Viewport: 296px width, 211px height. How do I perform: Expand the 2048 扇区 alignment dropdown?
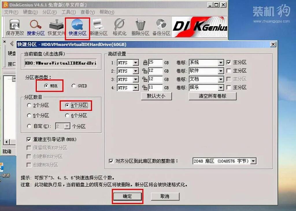coord(253,161)
